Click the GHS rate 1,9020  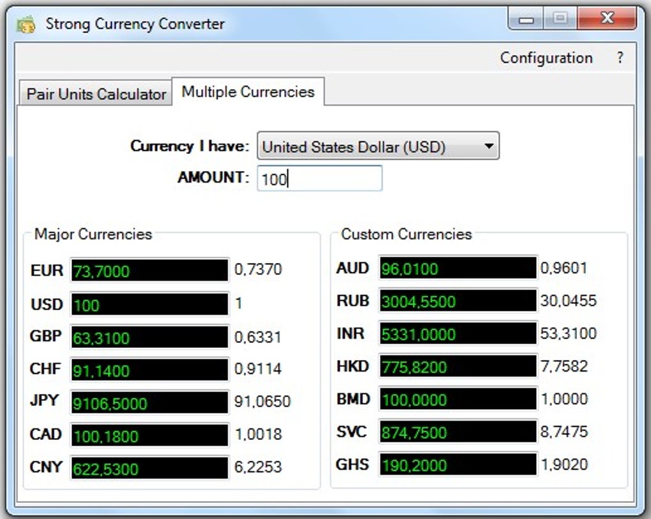(564, 465)
